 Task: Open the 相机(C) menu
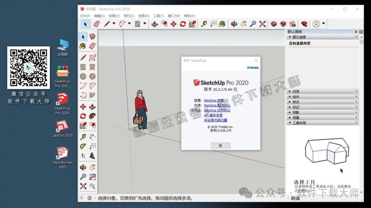pyautogui.click(x=129, y=16)
